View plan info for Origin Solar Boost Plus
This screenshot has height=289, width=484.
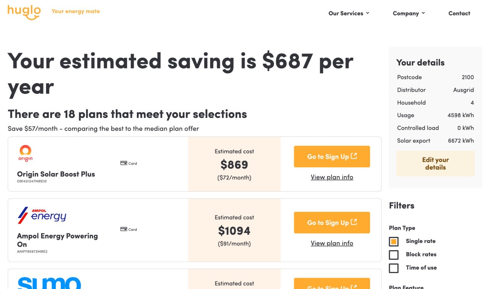pyautogui.click(x=332, y=177)
